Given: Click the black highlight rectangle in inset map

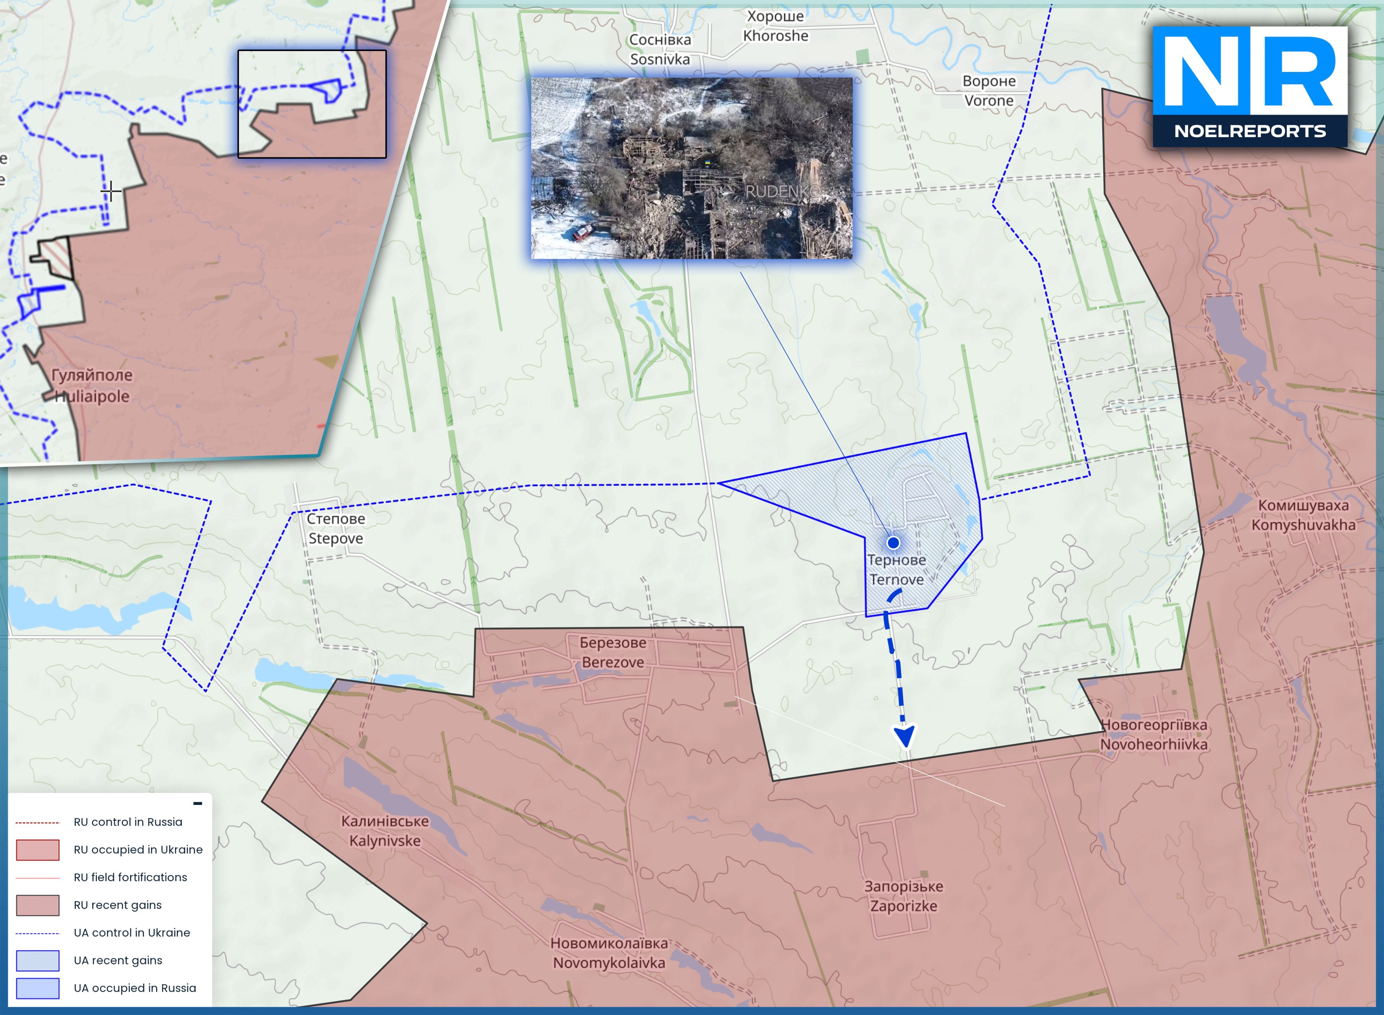Looking at the screenshot, I should tap(312, 104).
